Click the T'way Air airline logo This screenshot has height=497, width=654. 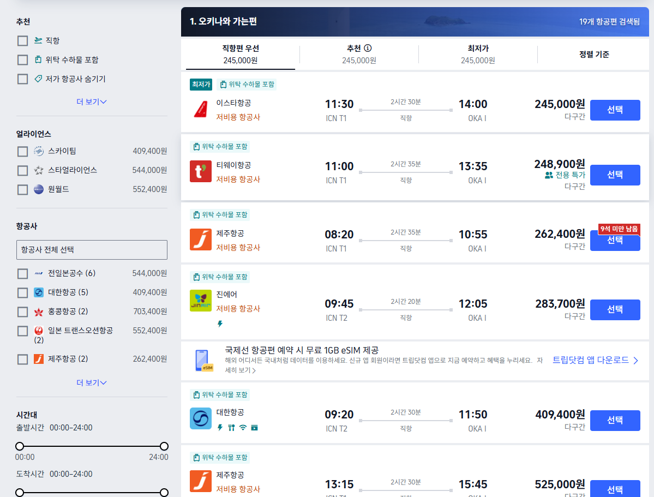click(201, 171)
